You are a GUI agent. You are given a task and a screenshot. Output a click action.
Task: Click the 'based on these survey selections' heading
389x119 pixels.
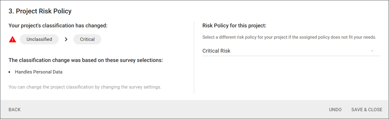pos(86,60)
